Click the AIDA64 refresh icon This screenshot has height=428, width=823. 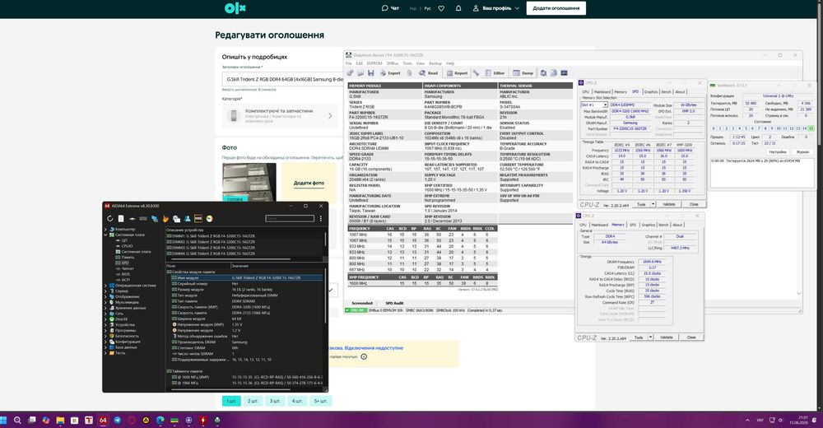coord(109,218)
